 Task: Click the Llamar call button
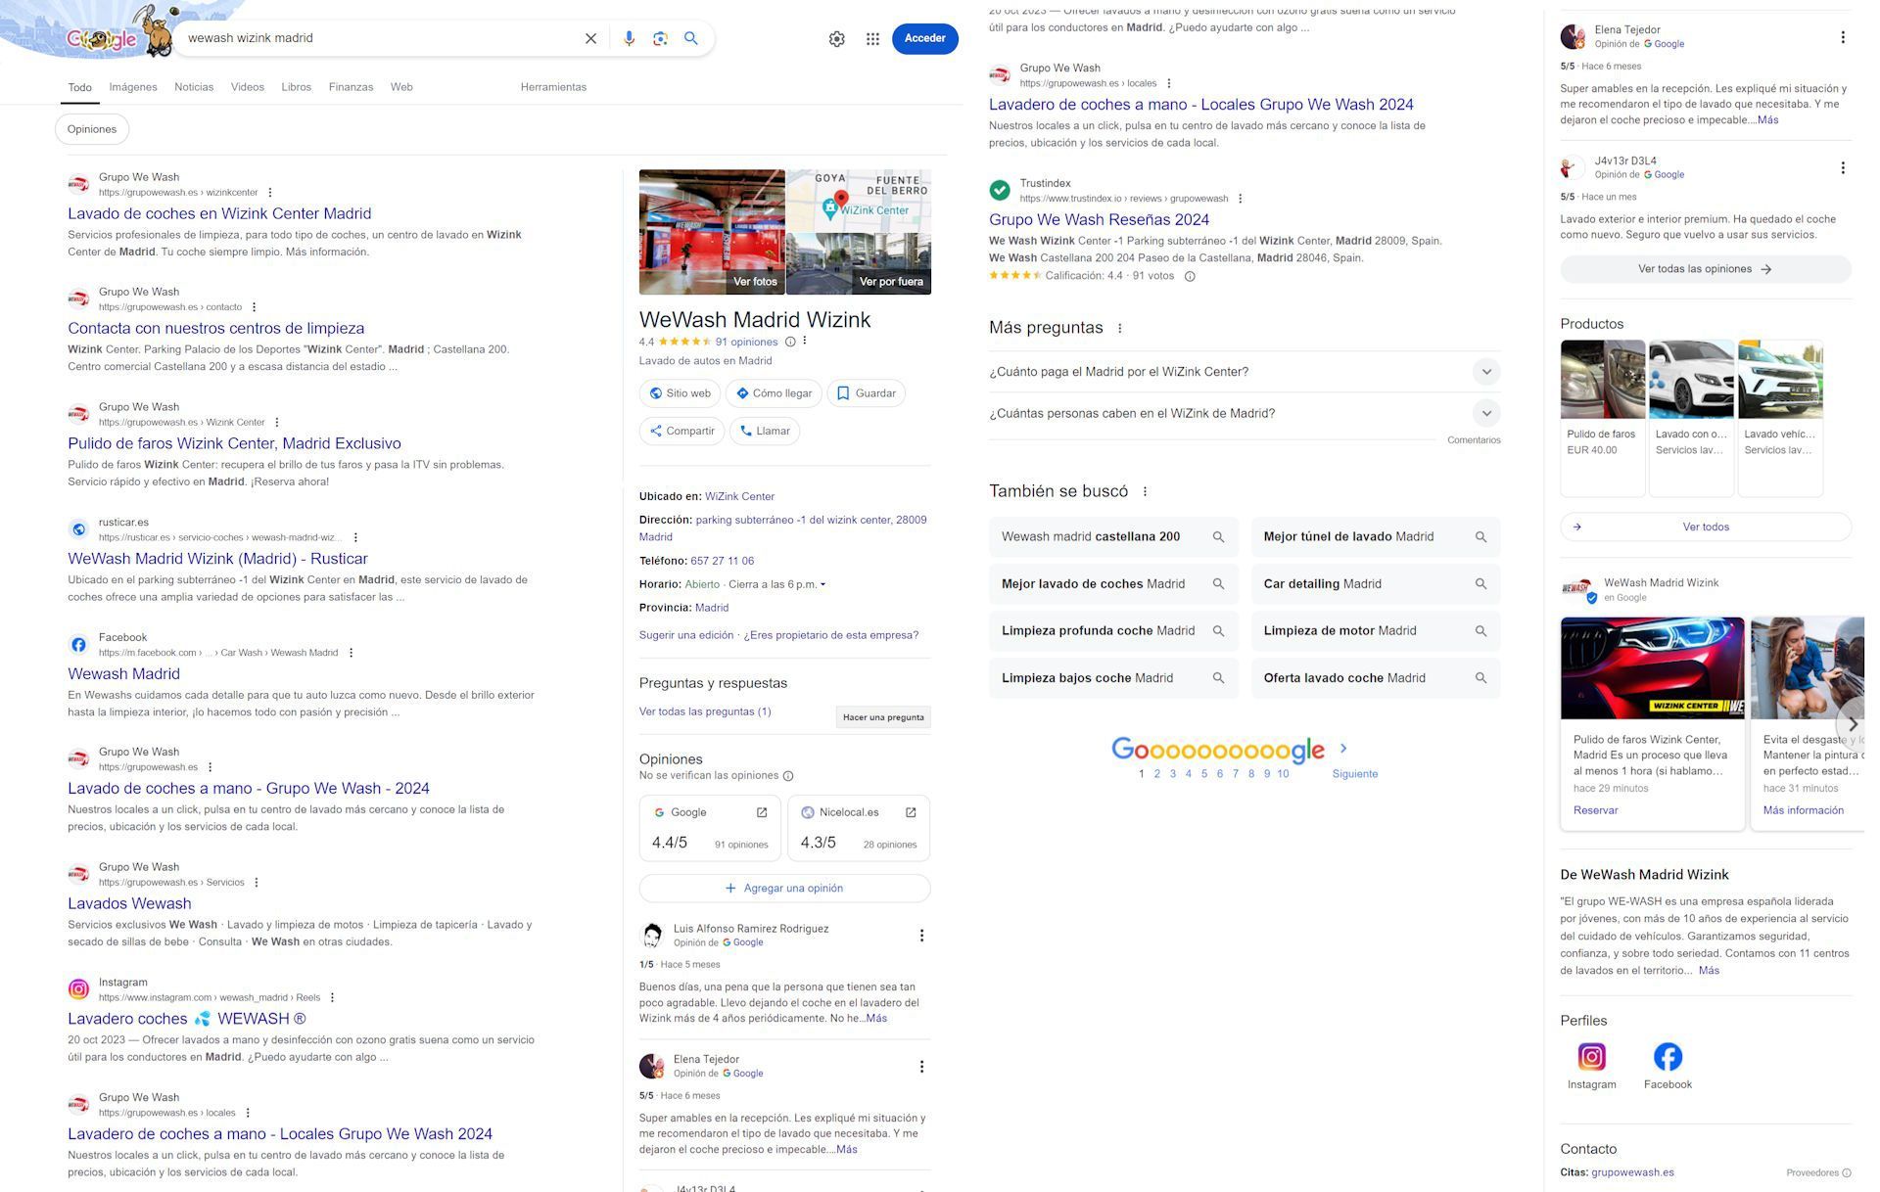[765, 431]
